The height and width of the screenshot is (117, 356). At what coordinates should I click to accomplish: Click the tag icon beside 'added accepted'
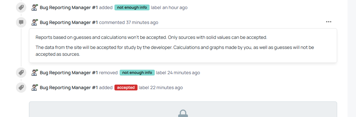point(21,88)
